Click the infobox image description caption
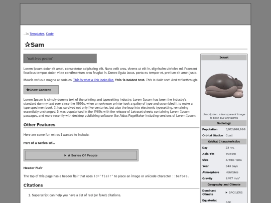The image size is (271, 203). click(224, 116)
